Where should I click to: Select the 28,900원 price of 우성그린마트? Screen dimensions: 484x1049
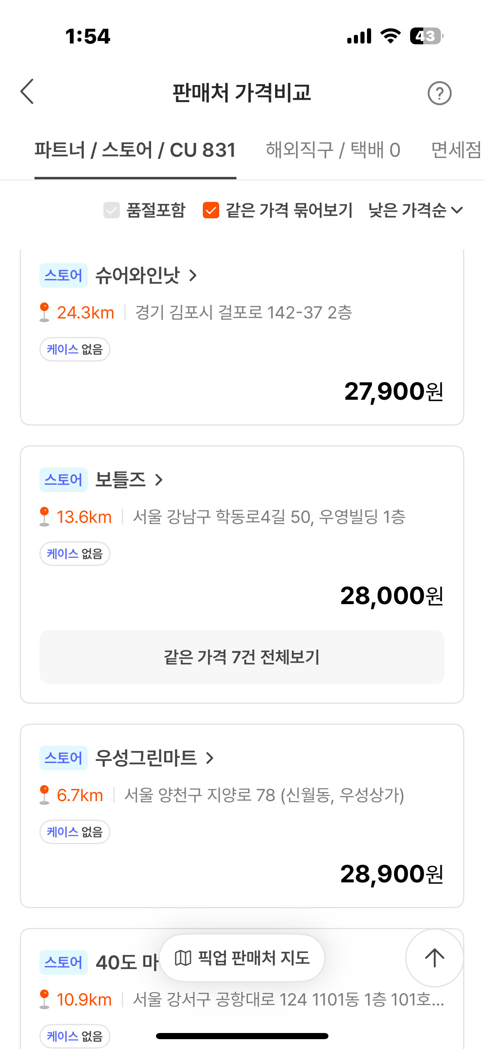click(x=392, y=874)
